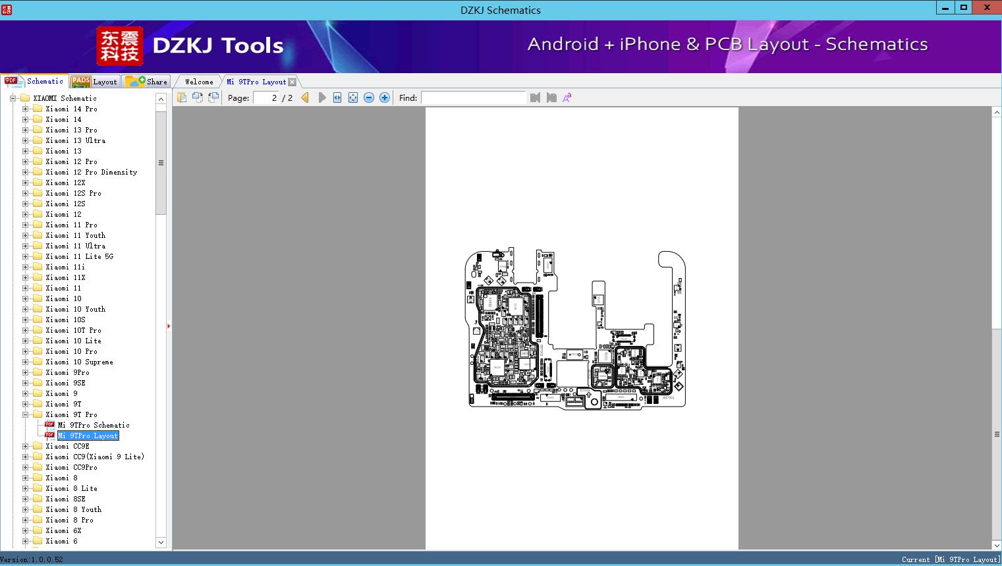Zoom out with the minus icon
Image resolution: width=1002 pixels, height=566 pixels.
pos(369,98)
